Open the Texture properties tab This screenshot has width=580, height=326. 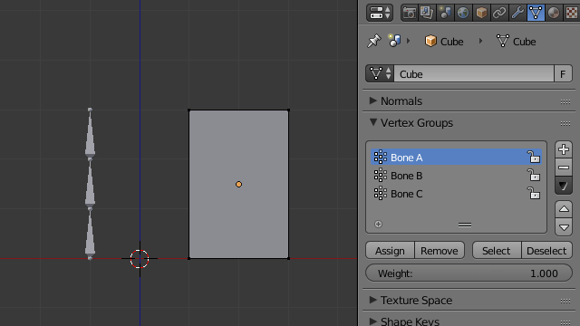click(x=571, y=13)
